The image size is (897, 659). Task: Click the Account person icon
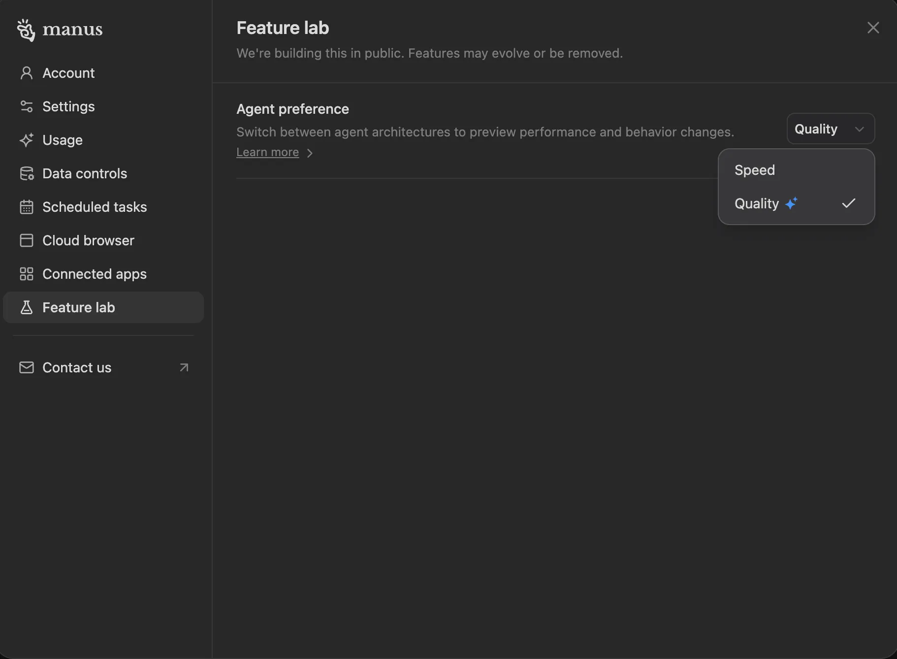tap(27, 73)
